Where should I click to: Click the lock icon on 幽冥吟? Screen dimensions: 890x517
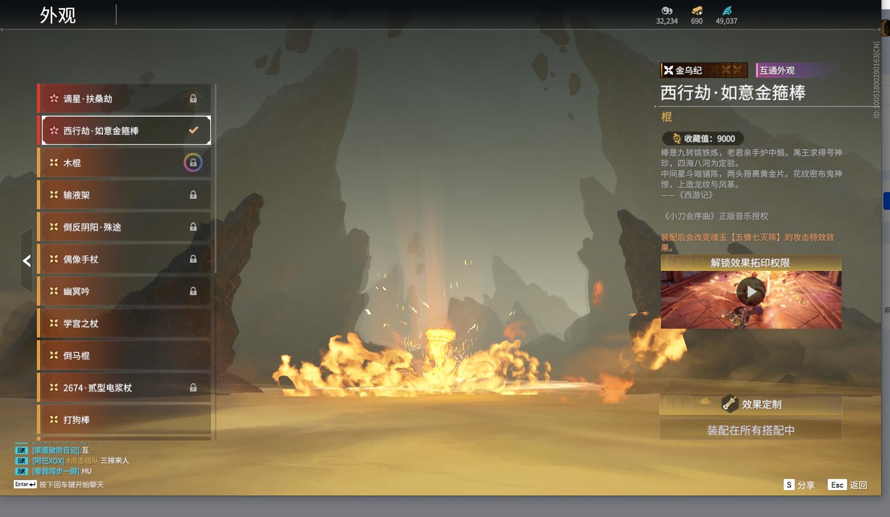click(193, 291)
